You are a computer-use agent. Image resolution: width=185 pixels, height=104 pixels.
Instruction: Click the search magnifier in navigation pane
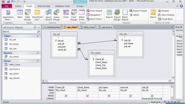tap(38, 31)
